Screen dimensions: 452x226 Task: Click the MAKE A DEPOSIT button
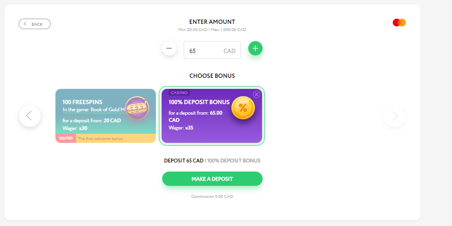coord(212,179)
